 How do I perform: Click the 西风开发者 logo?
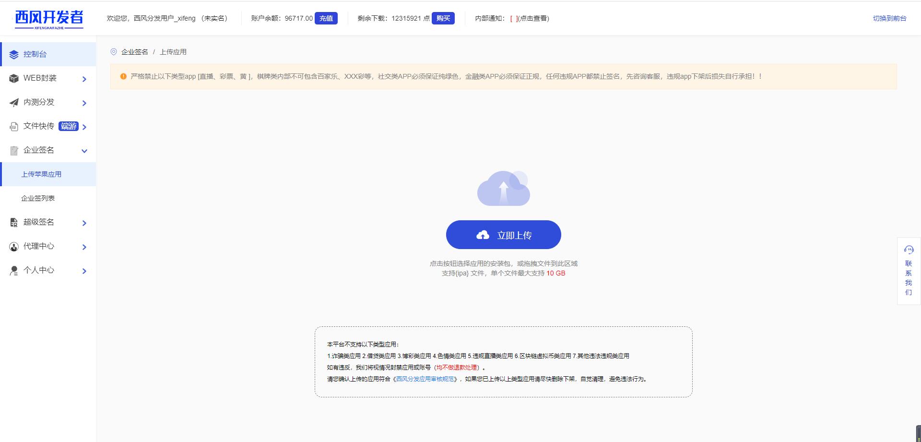click(49, 19)
